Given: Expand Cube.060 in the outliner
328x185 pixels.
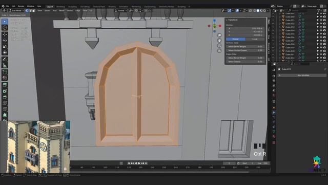Looking at the screenshot, I should click(280, 51).
